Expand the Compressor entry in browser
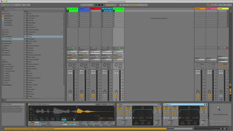 click(25, 32)
